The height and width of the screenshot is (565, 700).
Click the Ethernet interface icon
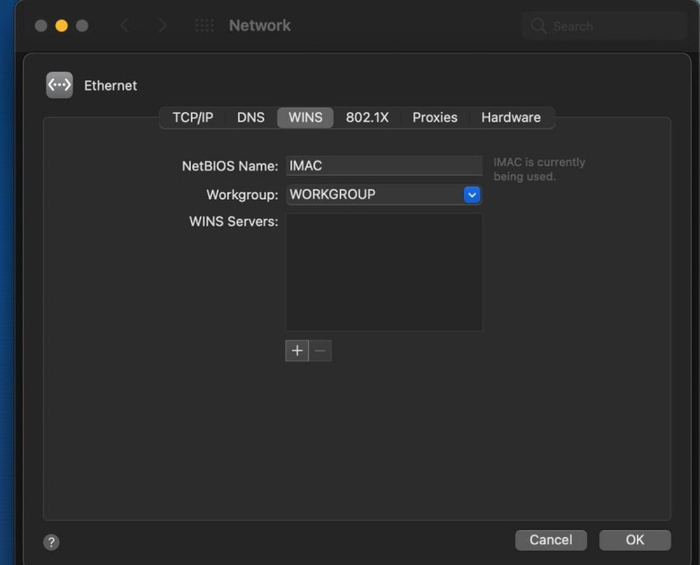pos(59,85)
